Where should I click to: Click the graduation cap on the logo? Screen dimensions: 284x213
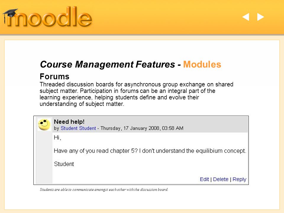click(x=10, y=14)
